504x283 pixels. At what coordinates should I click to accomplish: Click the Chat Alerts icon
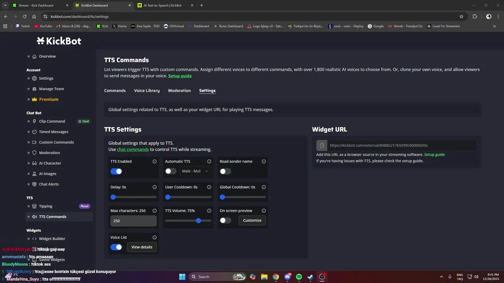click(35, 184)
